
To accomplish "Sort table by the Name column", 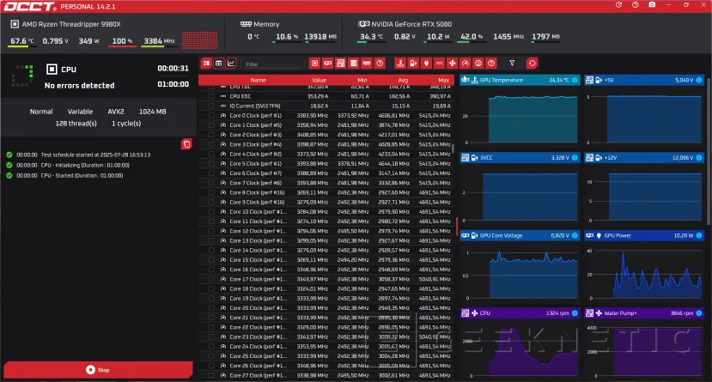I will pos(258,81).
